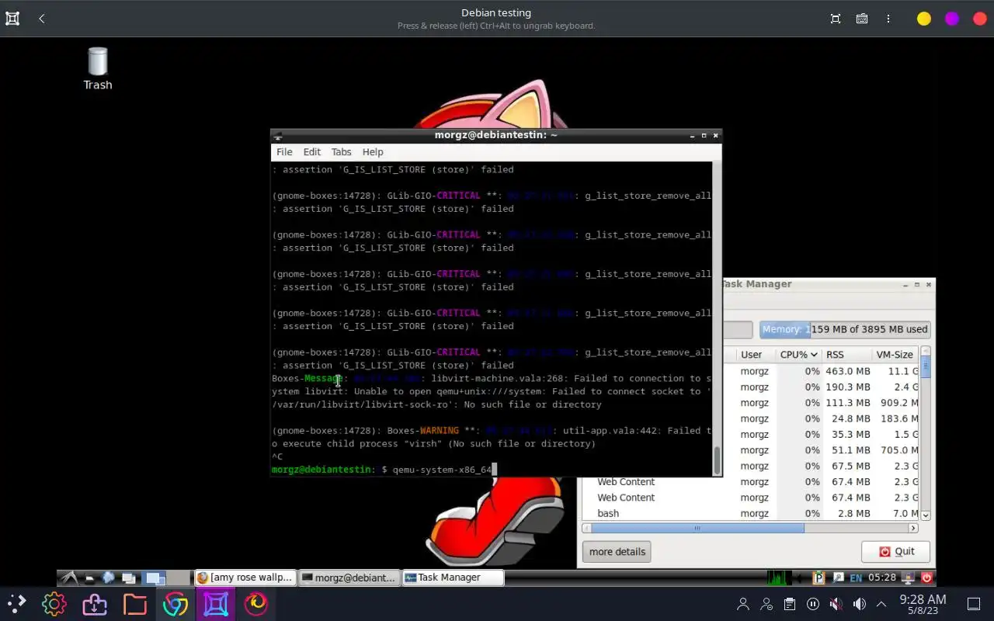
Task: Launch the web browser globe icon in panel
Action: [109, 578]
